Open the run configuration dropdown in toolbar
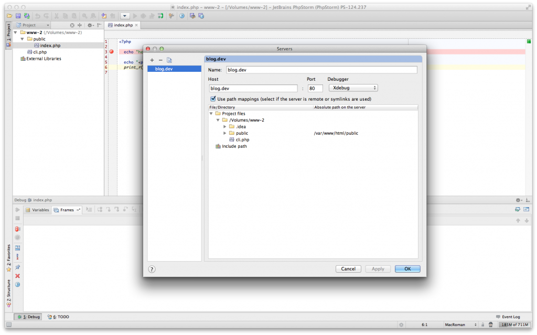537x335 pixels. [125, 16]
